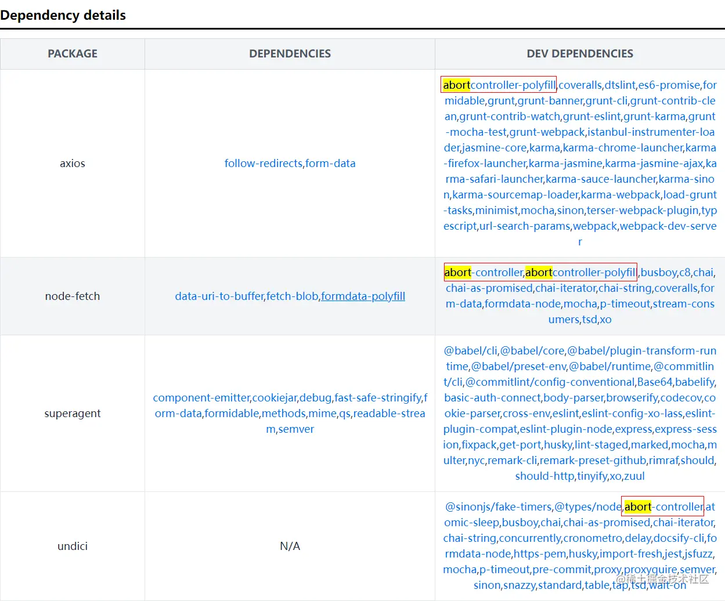
Task: Open the methods link under superagent
Action: tap(284, 413)
